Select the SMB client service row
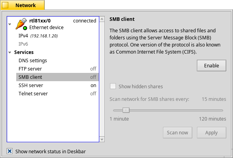The image size is (233, 158). (57, 77)
